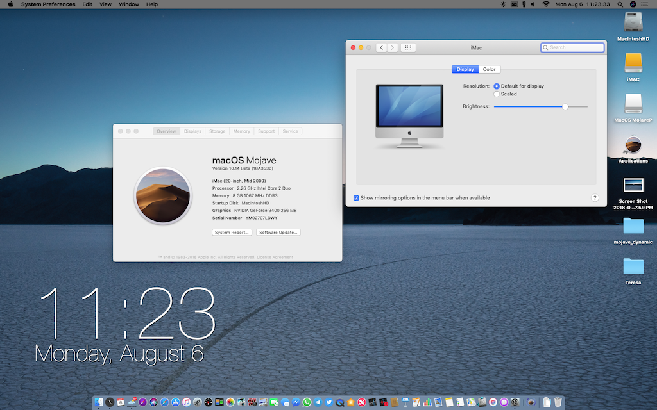Open the Home app in Dock
Screen dimensions: 657x410
351,402
